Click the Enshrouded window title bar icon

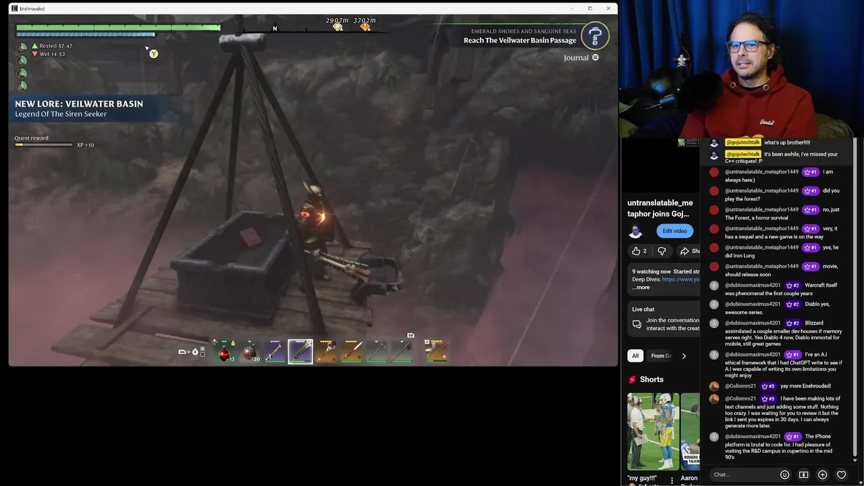(14, 8)
